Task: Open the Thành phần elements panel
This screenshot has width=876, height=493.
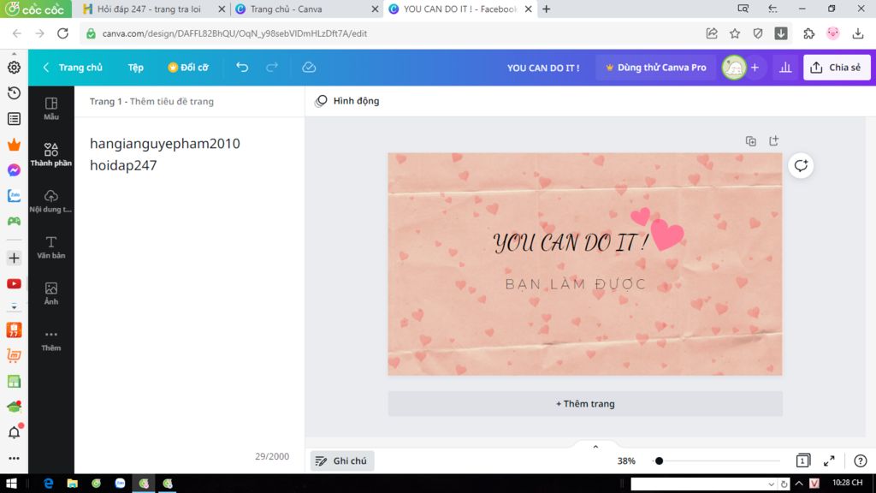Action: [50, 155]
